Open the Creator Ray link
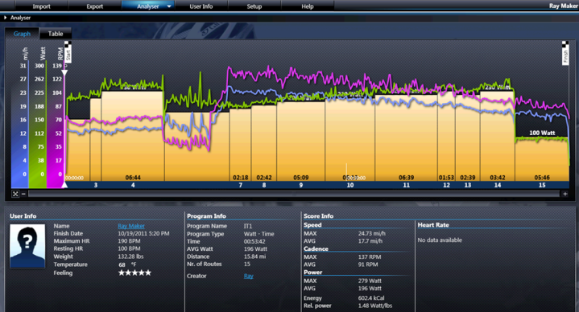579x312 pixels. point(249,276)
